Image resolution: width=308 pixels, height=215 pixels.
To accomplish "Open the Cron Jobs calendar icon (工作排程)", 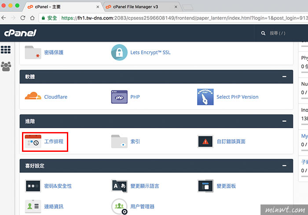I will [x=33, y=141].
